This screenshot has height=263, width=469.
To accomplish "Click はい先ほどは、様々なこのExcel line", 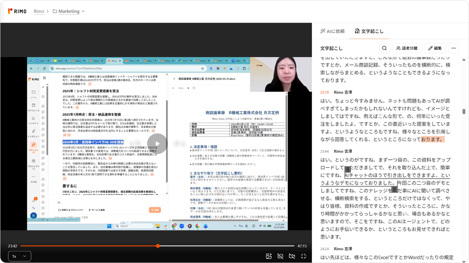I will click(x=387, y=257).
